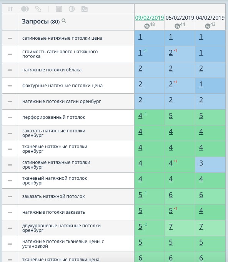Viewport: 228px width, 262px height.
Task: Click the sort arrows icon in toolbar
Action: click(x=10, y=9)
